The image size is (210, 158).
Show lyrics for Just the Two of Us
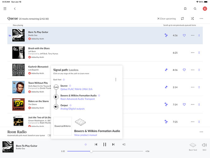click(166, 122)
